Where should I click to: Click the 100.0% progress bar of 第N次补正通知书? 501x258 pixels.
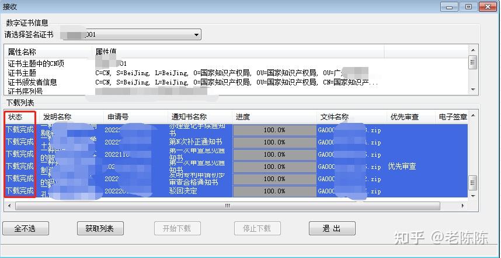[274, 142]
